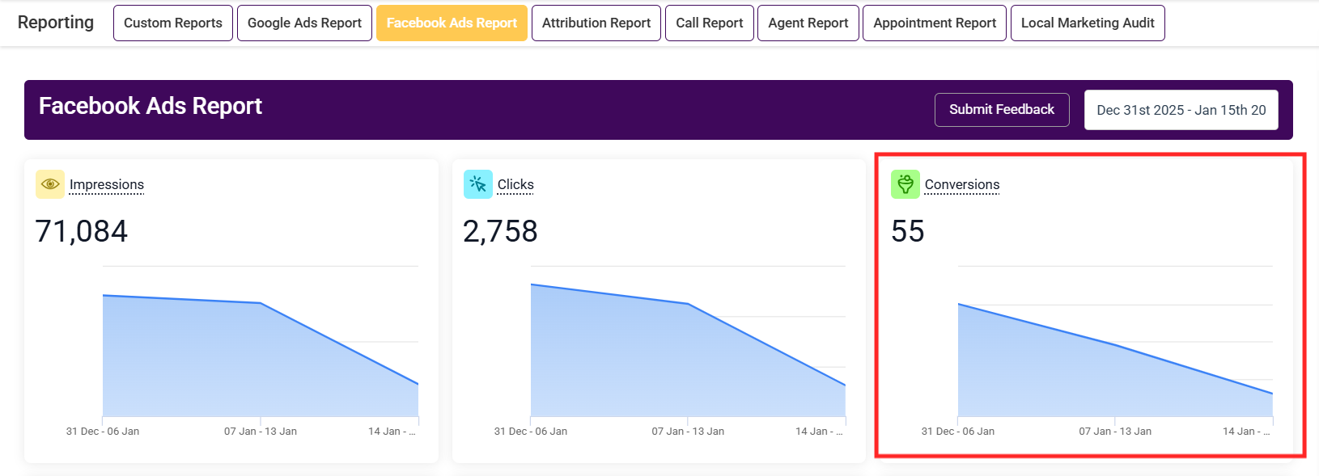Image resolution: width=1319 pixels, height=476 pixels.
Task: Click the Submit Feedback button
Action: click(1002, 110)
